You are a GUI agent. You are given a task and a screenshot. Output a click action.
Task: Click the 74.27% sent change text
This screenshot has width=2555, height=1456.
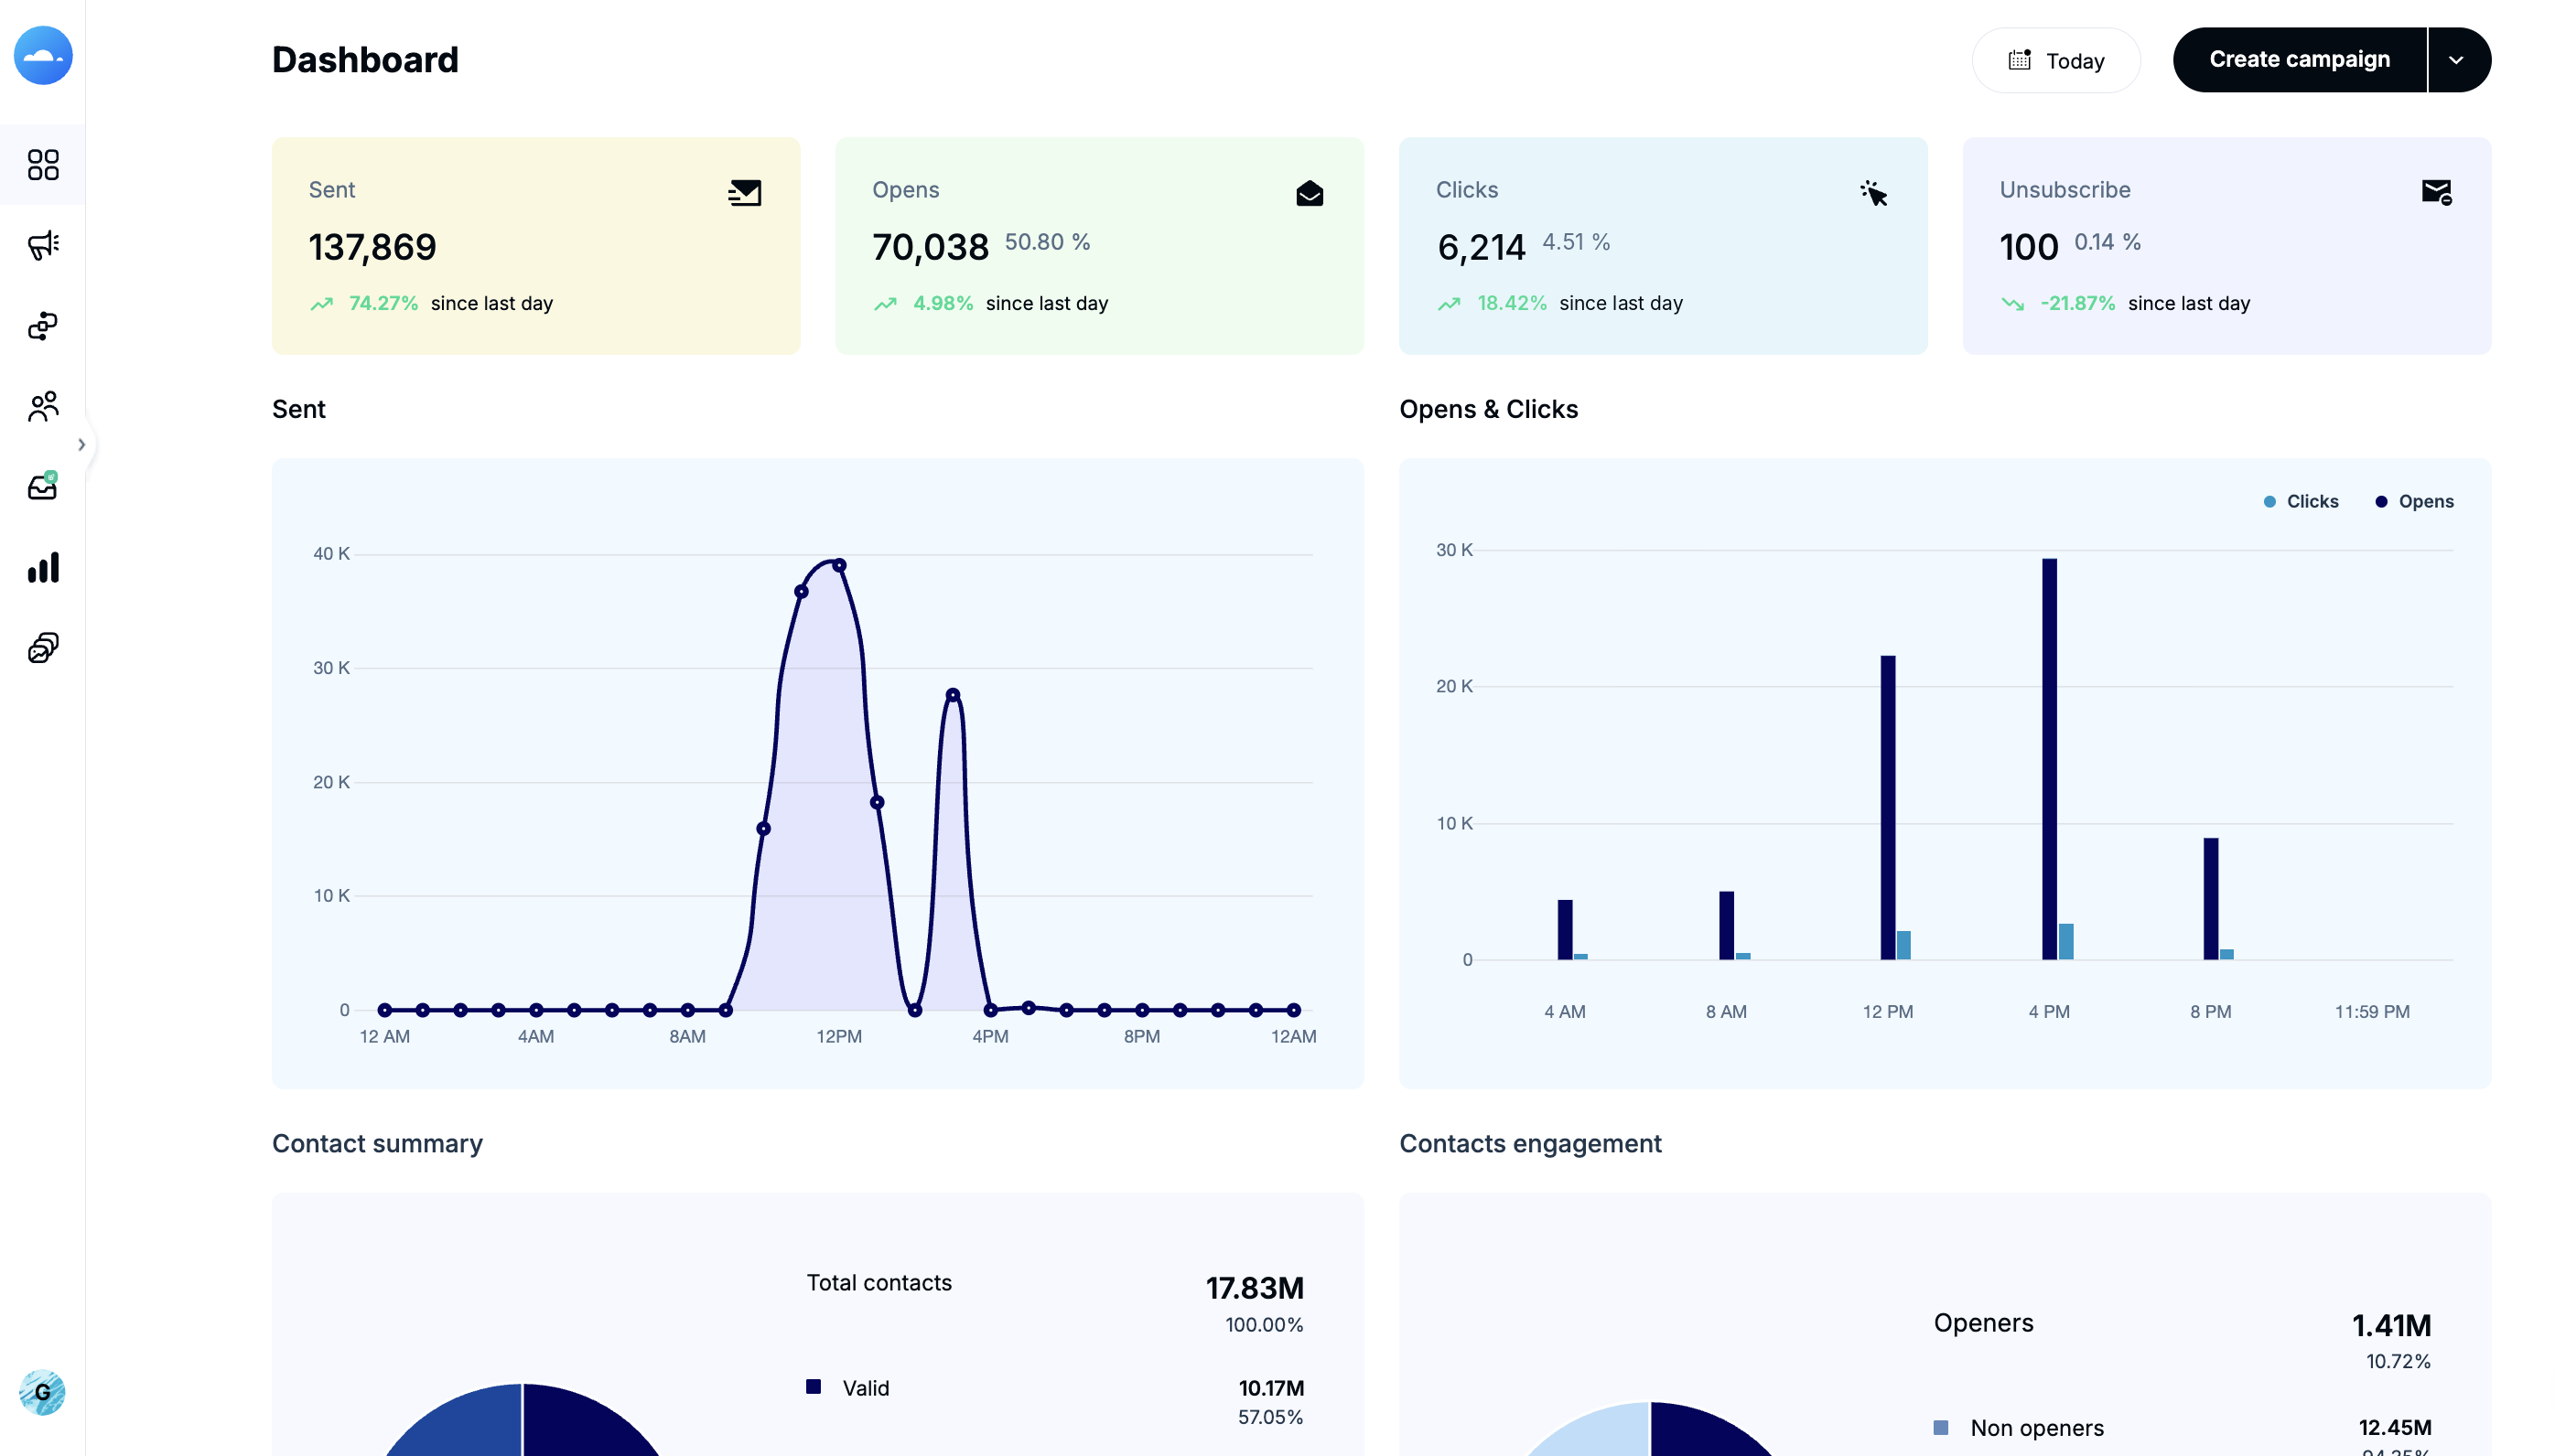pyautogui.click(x=383, y=303)
